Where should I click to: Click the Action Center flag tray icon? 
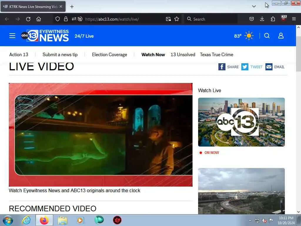(x=271, y=220)
